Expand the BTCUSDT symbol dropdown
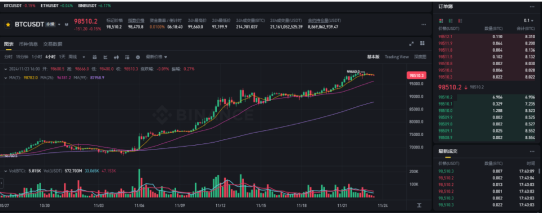Image resolution: width=542 pixels, height=213 pixels. (59, 25)
